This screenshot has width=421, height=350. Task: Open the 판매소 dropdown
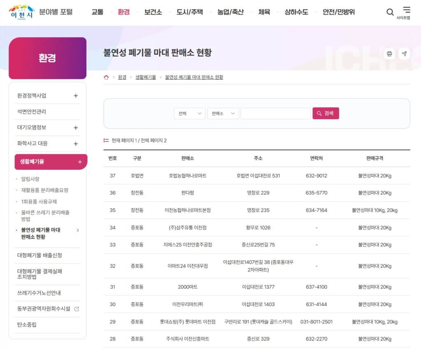(x=223, y=114)
